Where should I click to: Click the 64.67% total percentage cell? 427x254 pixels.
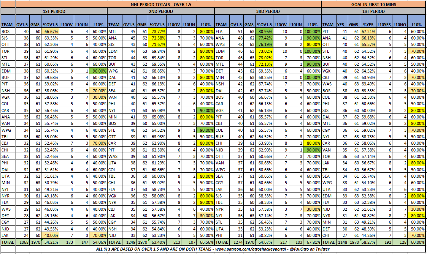(x=265, y=242)
